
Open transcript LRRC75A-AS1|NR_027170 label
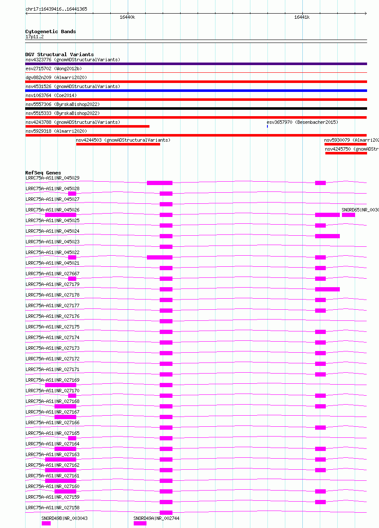[52, 391]
